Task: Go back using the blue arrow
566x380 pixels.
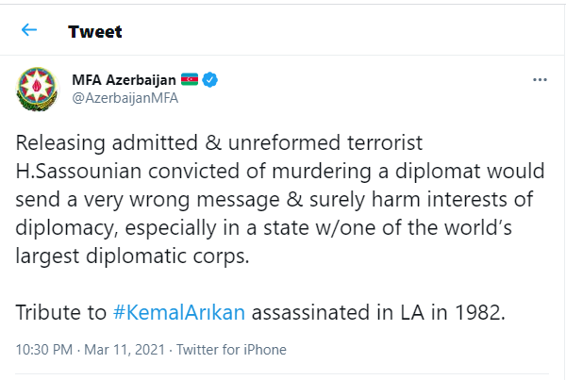Action: click(x=29, y=30)
